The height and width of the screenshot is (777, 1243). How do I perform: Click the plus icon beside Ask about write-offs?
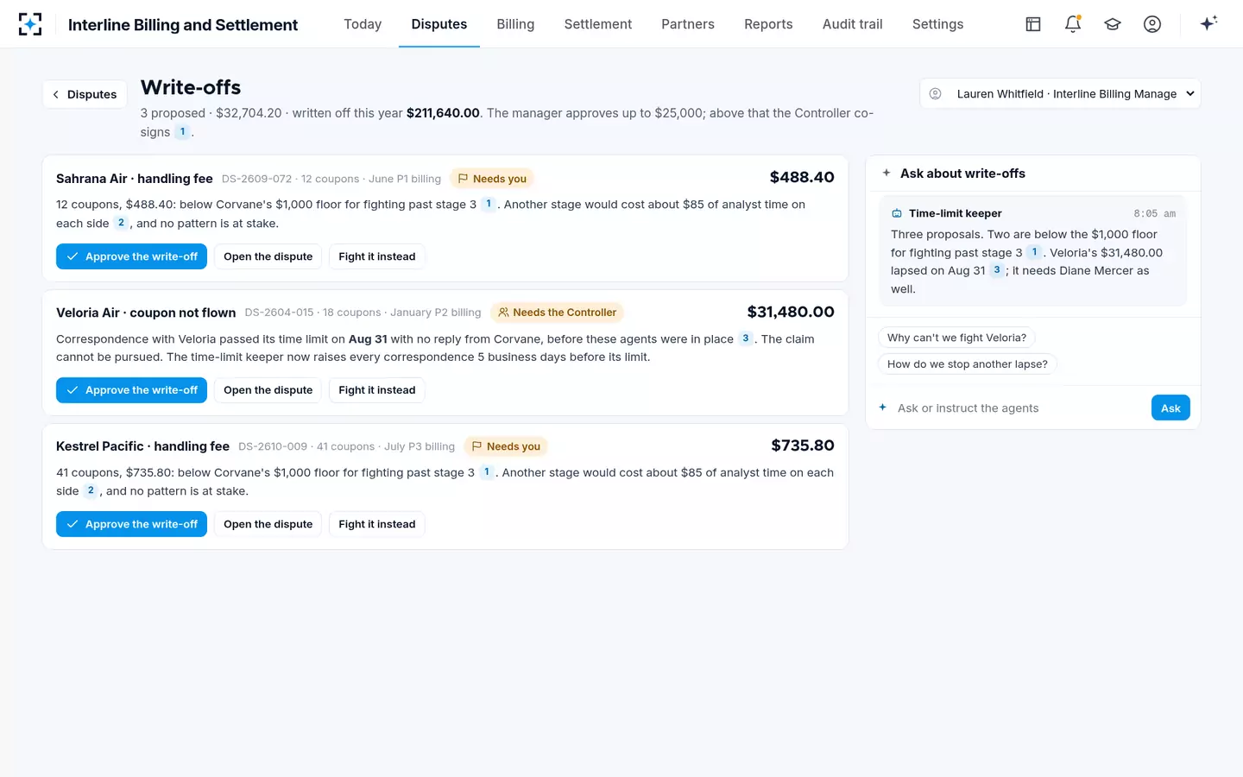(887, 174)
